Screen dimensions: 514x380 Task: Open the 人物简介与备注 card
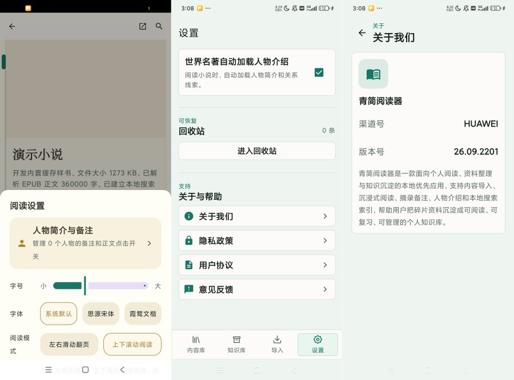point(86,244)
